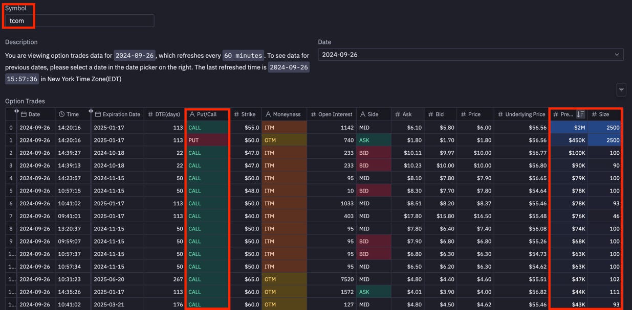This screenshot has width=632, height=310.
Task: Click the $100K premium cell
Action: pyautogui.click(x=569, y=153)
